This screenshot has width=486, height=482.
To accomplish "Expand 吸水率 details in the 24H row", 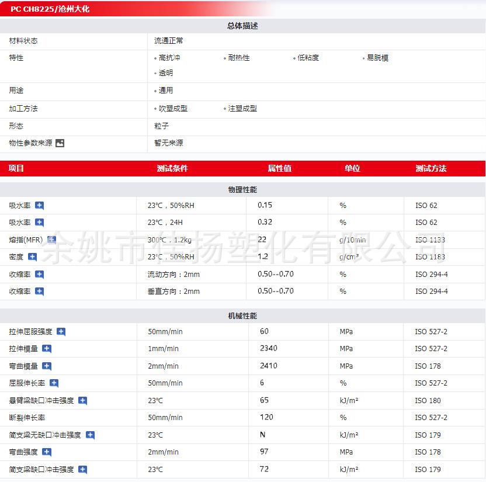I will (x=39, y=223).
